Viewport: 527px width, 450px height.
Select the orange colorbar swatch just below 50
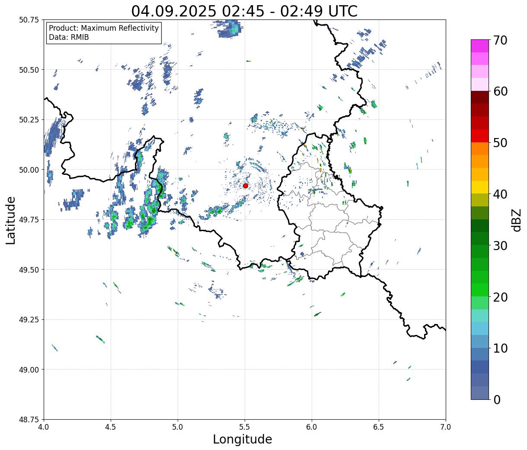tap(480, 148)
